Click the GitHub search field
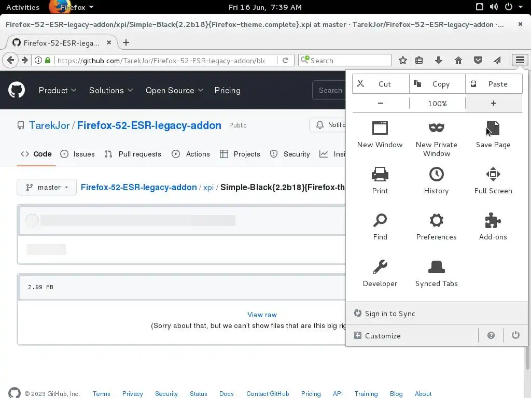Viewport: 531px width, 398px height. pos(329,90)
